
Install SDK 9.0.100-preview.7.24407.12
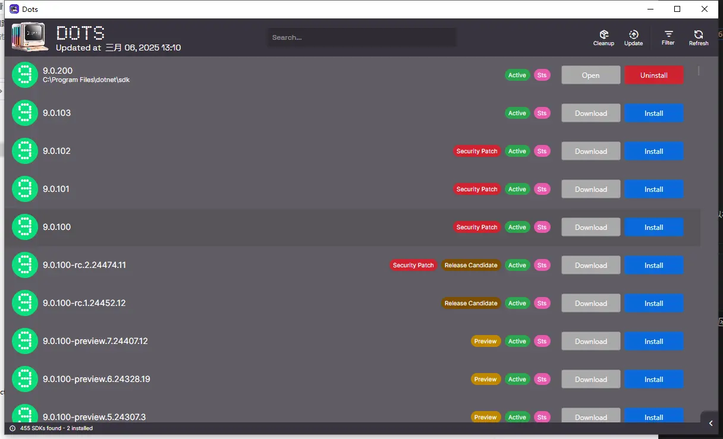point(654,342)
